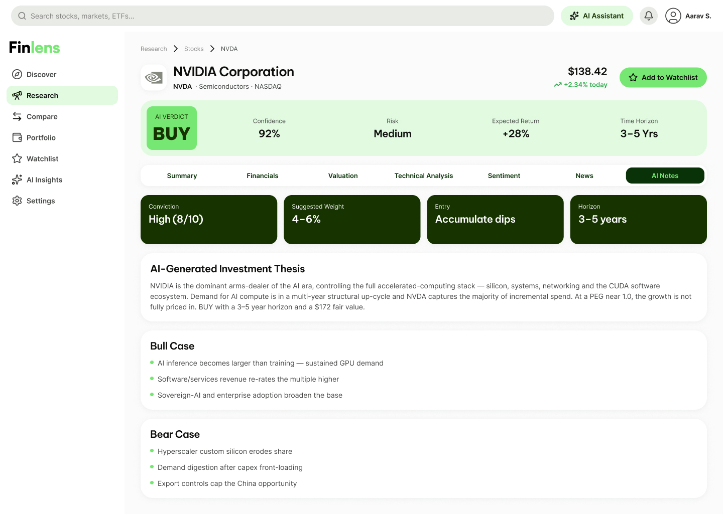This screenshot has height=514, width=723.
Task: Switch to the Technical Analysis tab
Action: pos(424,176)
